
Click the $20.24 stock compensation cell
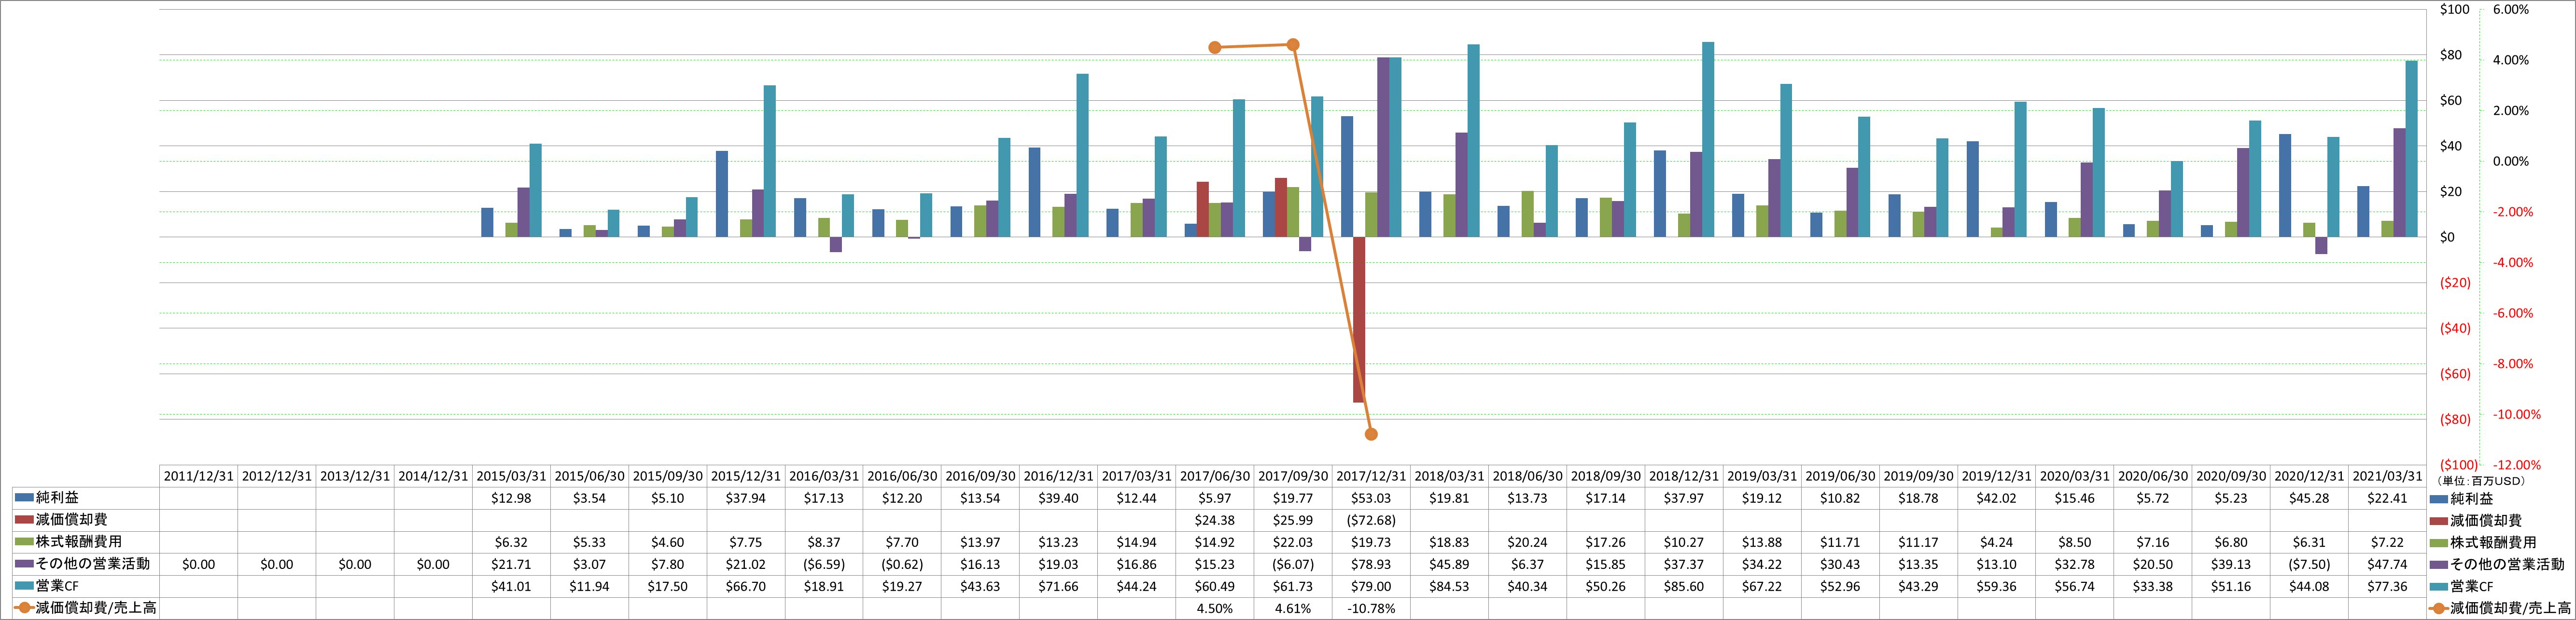(1527, 542)
